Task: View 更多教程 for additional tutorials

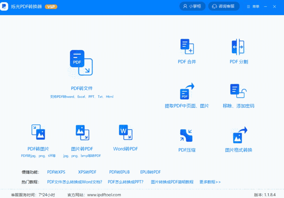Action: click(210, 182)
